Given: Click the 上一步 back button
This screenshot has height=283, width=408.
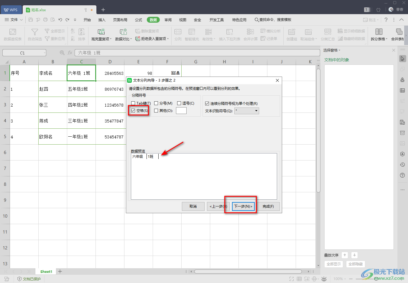Looking at the screenshot, I should [x=218, y=206].
